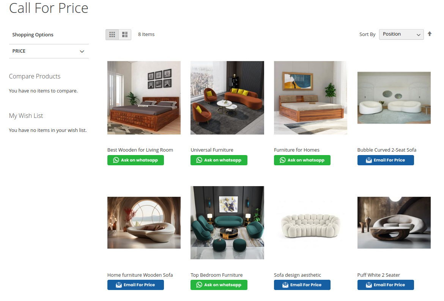Ask on whatsapp for Furniture for Homes
The height and width of the screenshot is (301, 444).
point(302,160)
